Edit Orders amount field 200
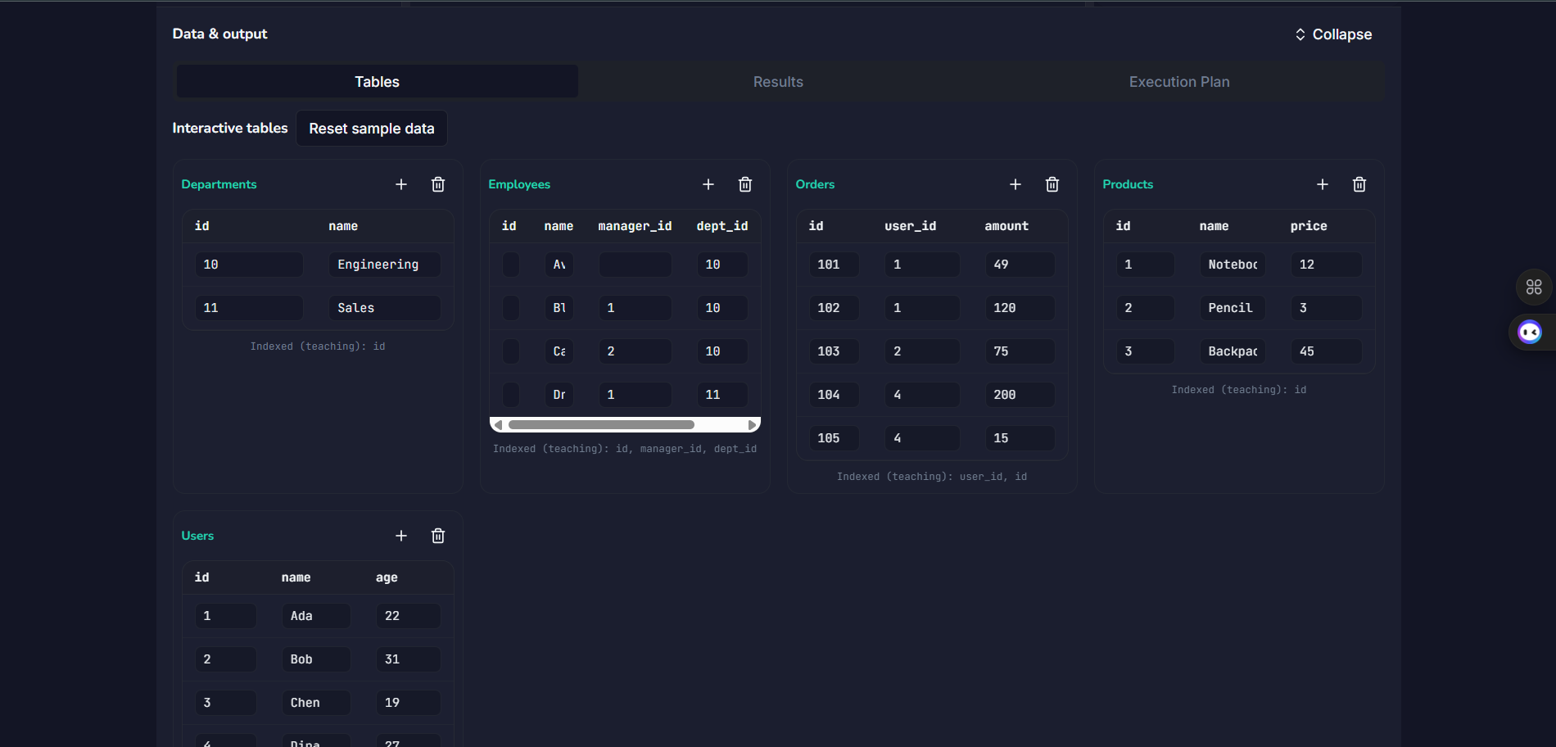1556x747 pixels. (x=1020, y=395)
